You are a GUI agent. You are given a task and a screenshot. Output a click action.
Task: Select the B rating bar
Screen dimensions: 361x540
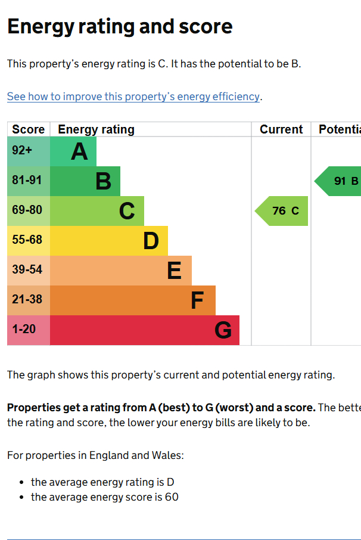click(85, 181)
